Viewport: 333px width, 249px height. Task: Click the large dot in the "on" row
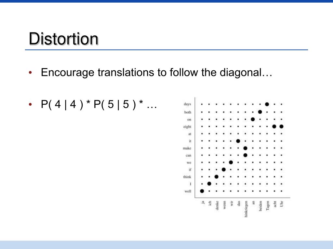click(253, 119)
